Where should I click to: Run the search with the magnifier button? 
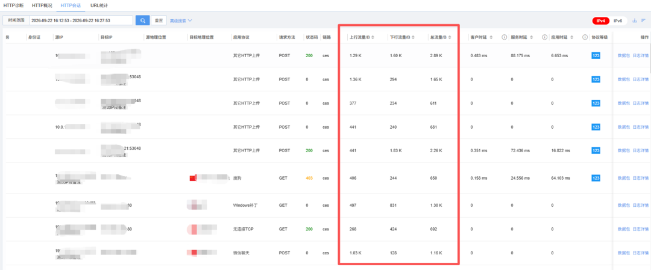click(x=142, y=20)
